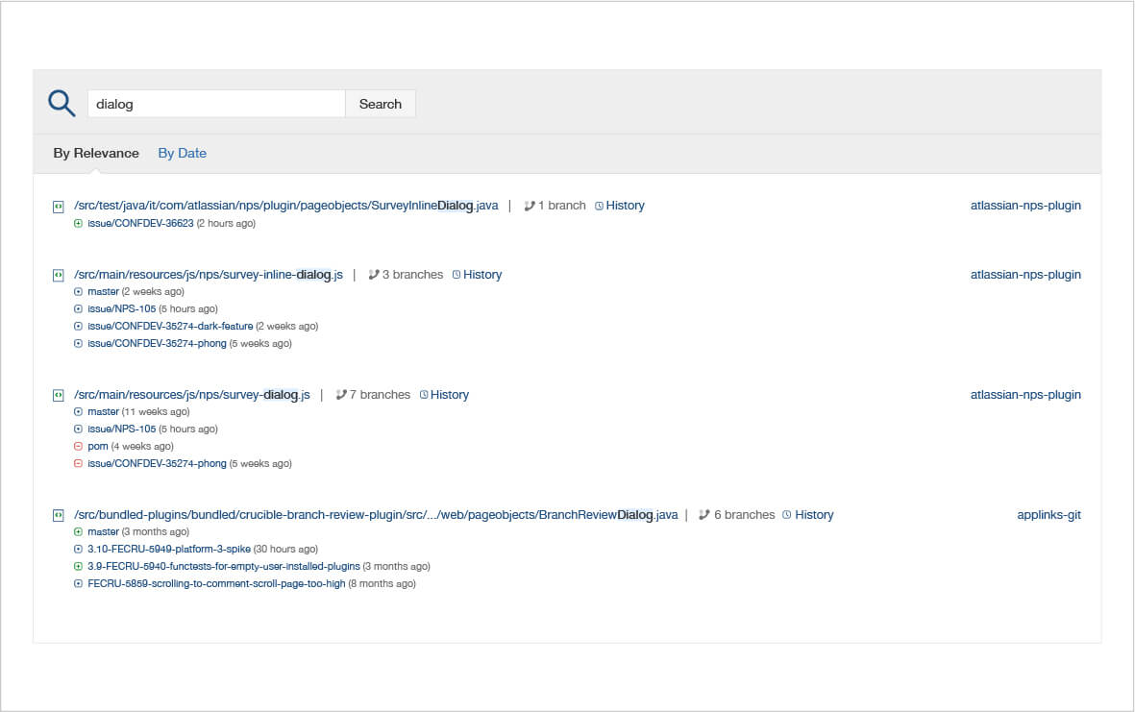
Task: Click the branch icon next to 6 branches
Action: point(704,515)
